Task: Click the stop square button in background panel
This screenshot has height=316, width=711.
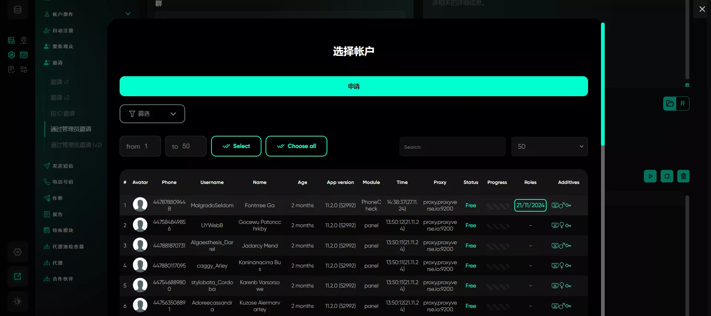Action: (x=667, y=176)
